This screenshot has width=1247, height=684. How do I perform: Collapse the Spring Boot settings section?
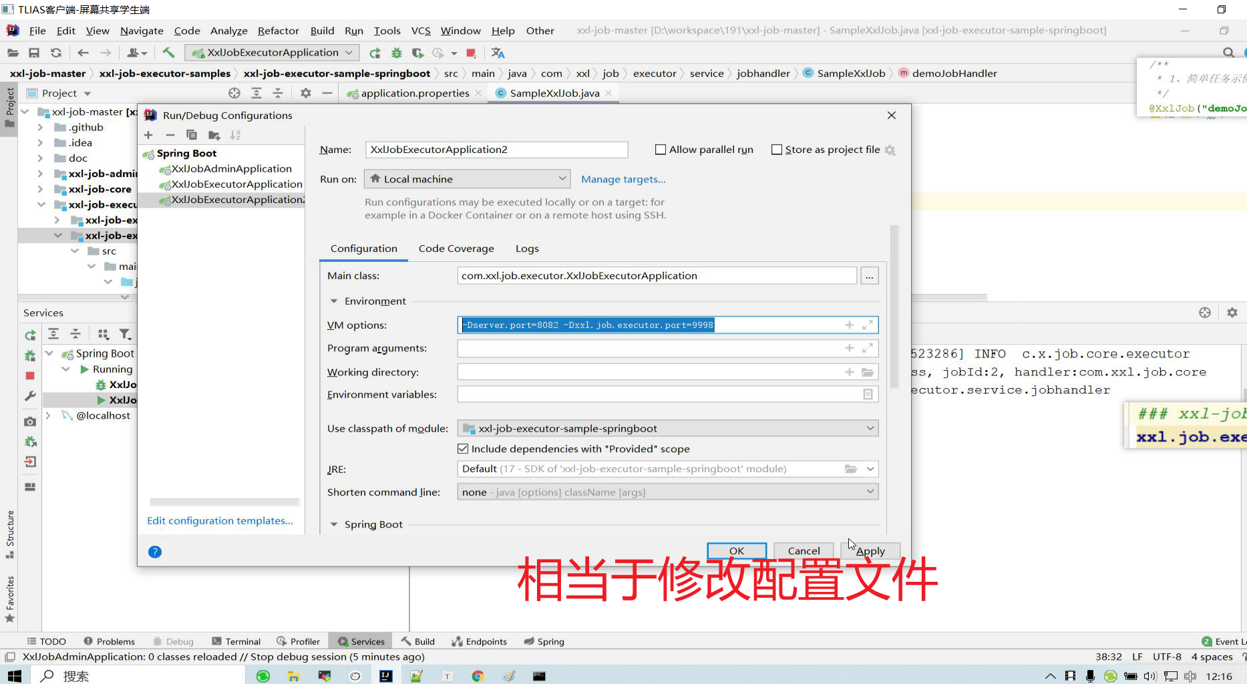(x=334, y=524)
